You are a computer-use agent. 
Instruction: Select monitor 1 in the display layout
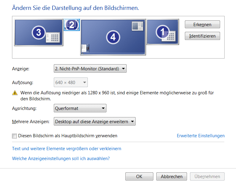point(163,32)
